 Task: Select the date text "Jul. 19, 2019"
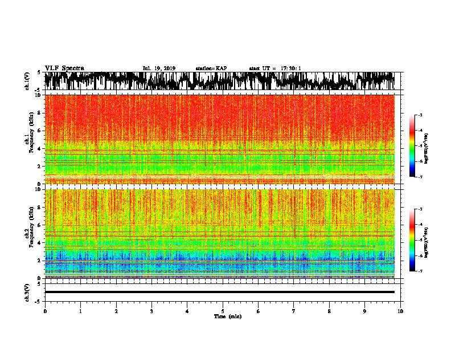tap(159, 68)
